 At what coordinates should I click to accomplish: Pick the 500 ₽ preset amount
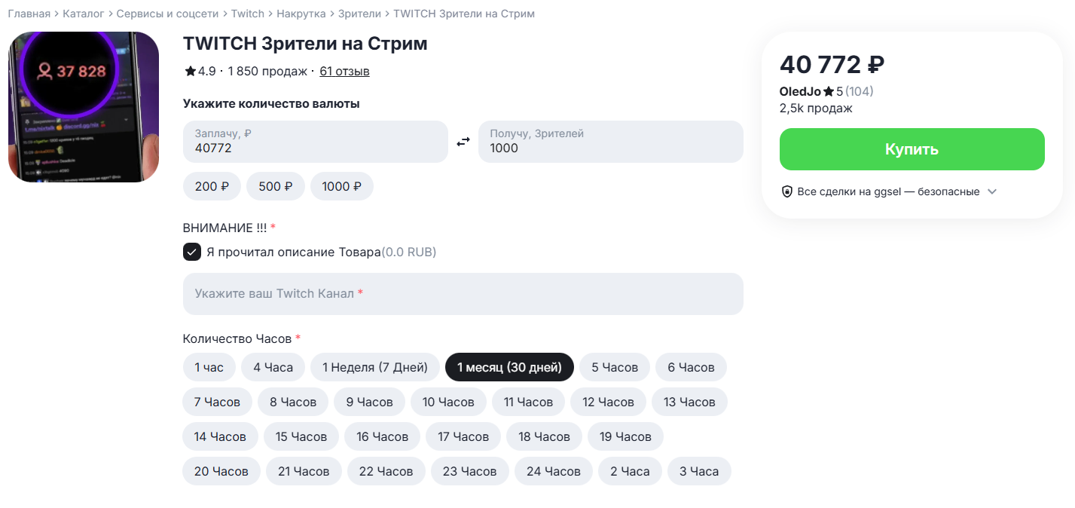coord(276,186)
